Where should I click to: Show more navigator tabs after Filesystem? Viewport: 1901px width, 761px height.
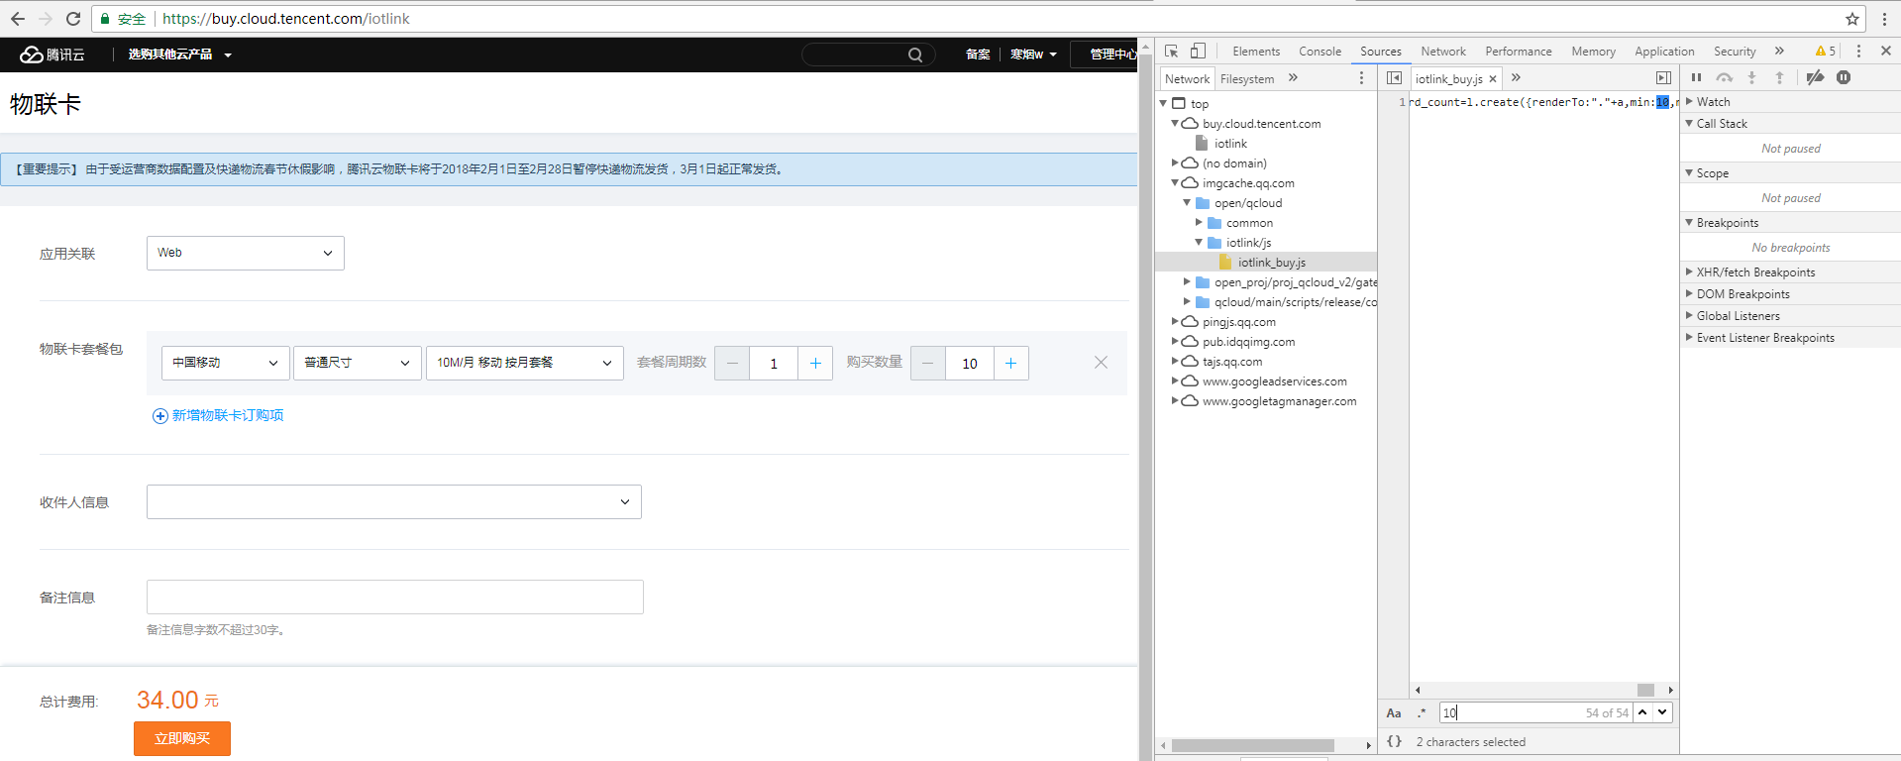pyautogui.click(x=1293, y=78)
